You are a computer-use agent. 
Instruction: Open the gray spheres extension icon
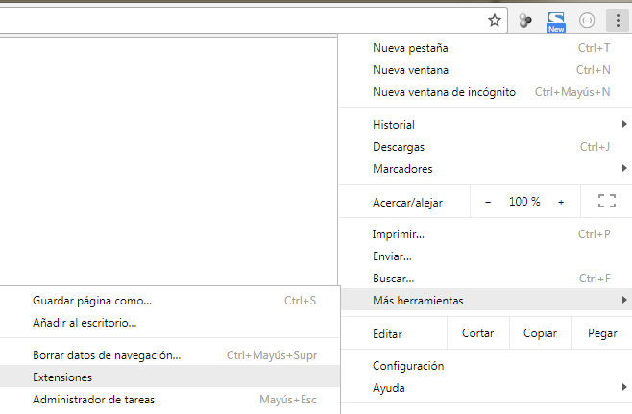pos(525,20)
